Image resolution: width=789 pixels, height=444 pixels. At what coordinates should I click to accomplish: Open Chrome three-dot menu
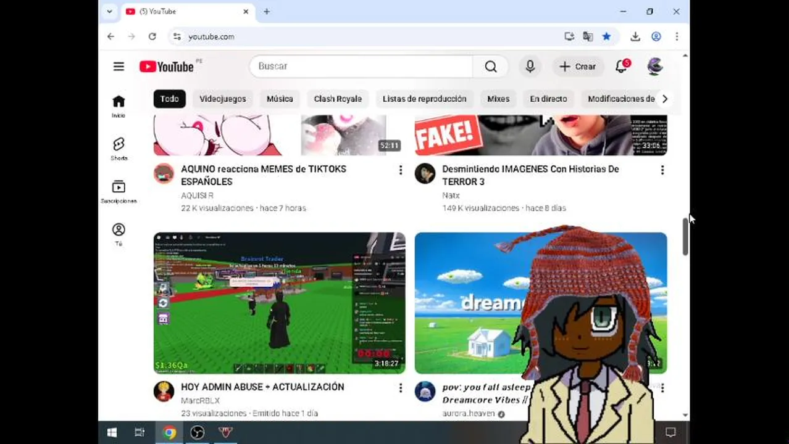click(x=677, y=37)
